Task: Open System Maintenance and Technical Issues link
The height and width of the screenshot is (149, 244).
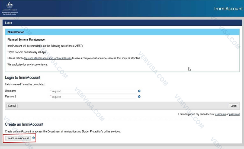Action: (48, 58)
